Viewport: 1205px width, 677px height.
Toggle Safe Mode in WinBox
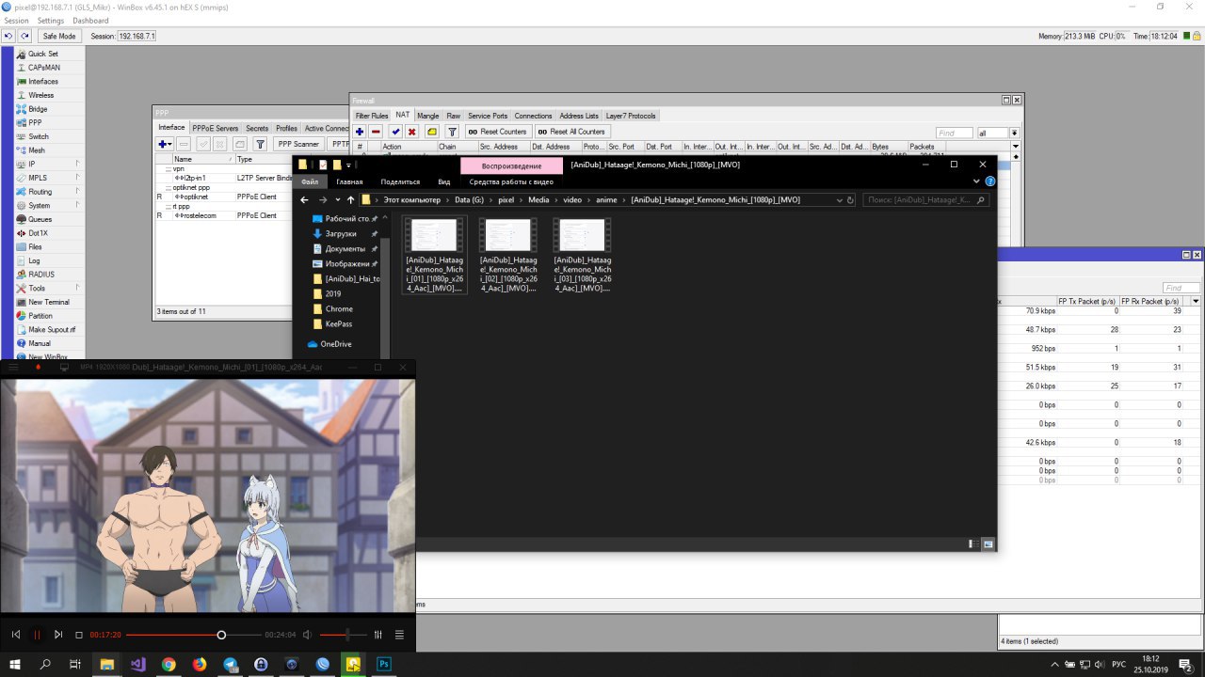(58, 36)
